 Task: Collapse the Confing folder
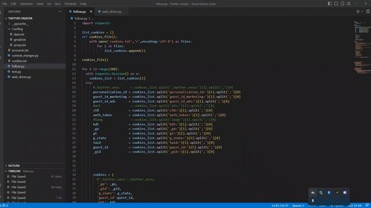point(17,29)
